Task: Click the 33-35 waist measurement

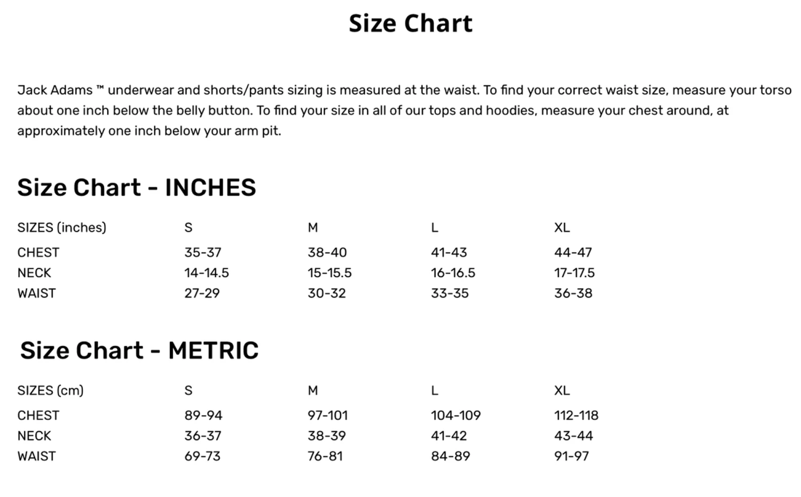Action: click(x=450, y=293)
